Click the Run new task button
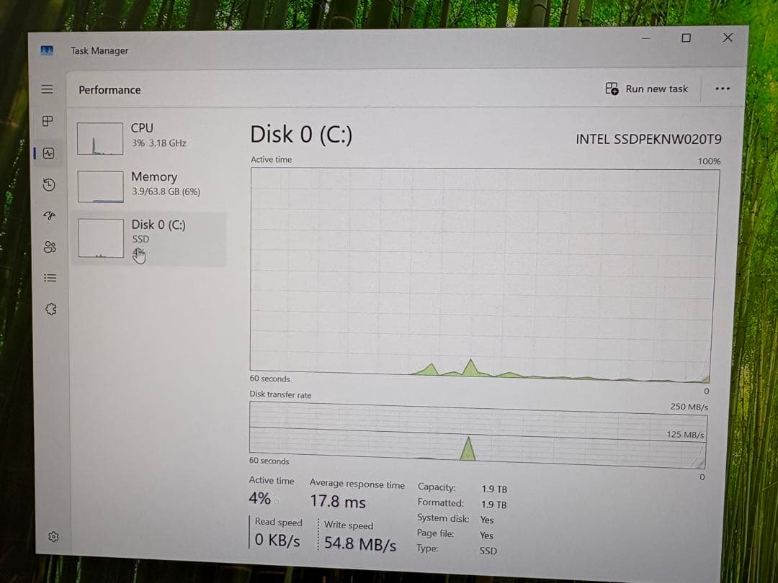This screenshot has height=583, width=778. (647, 89)
